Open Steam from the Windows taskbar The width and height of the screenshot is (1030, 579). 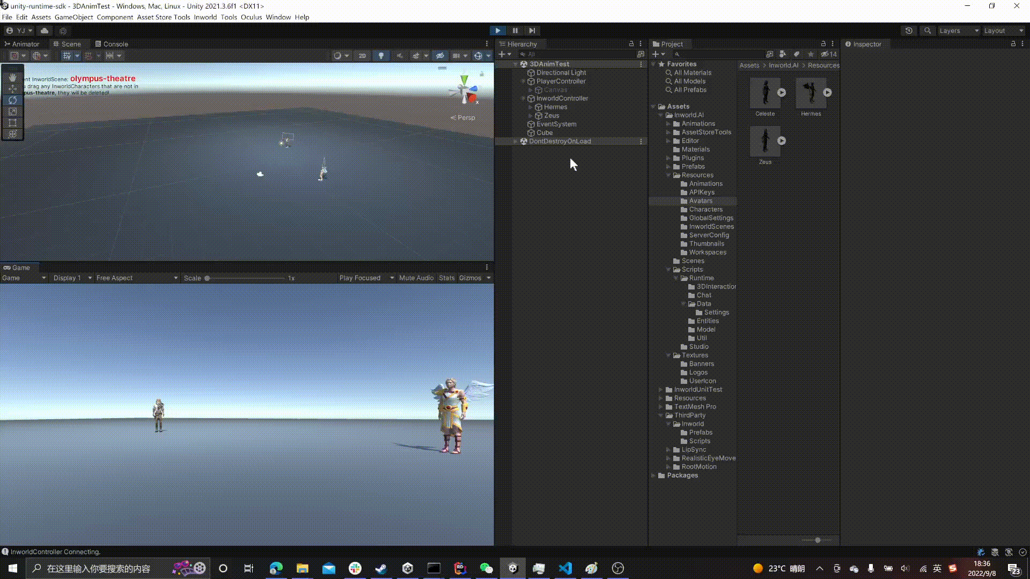pos(381,568)
